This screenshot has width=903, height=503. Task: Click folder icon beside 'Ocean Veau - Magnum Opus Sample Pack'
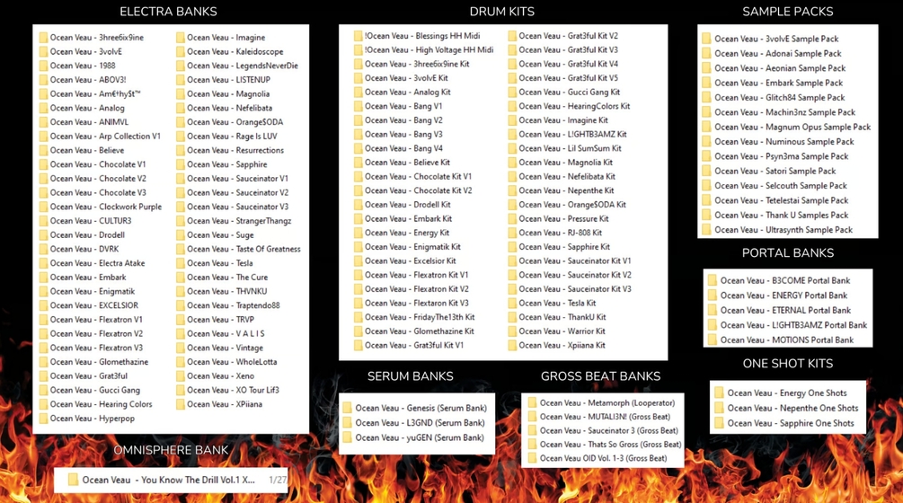(x=706, y=128)
